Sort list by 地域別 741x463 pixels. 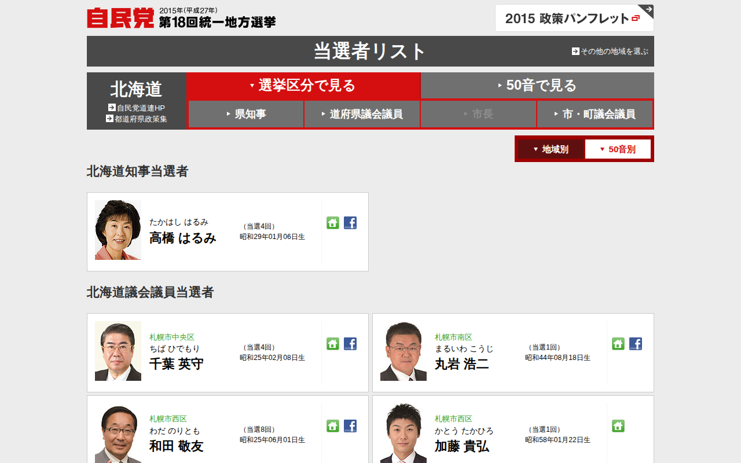pyautogui.click(x=551, y=149)
